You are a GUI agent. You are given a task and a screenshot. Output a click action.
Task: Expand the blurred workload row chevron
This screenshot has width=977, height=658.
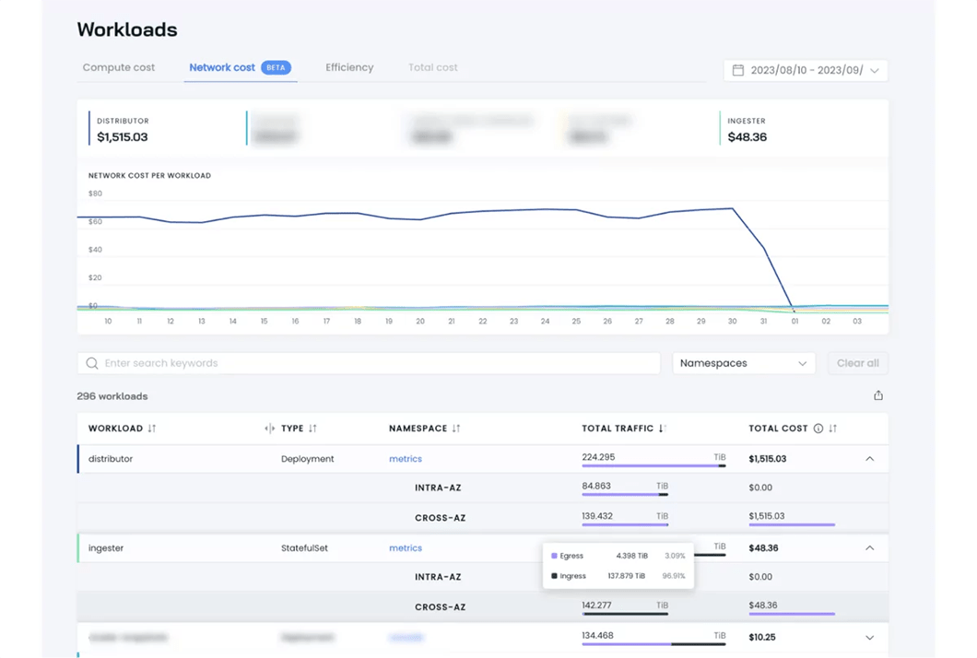(x=869, y=637)
